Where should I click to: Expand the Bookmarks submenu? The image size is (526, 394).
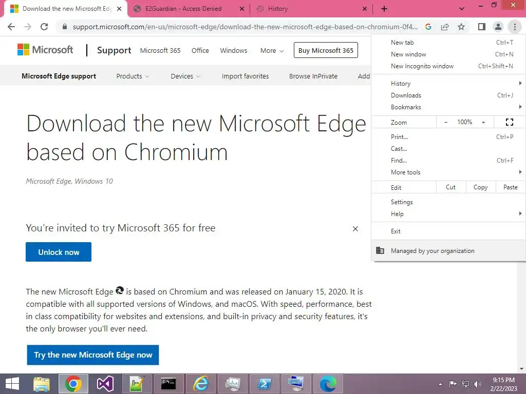(448, 107)
